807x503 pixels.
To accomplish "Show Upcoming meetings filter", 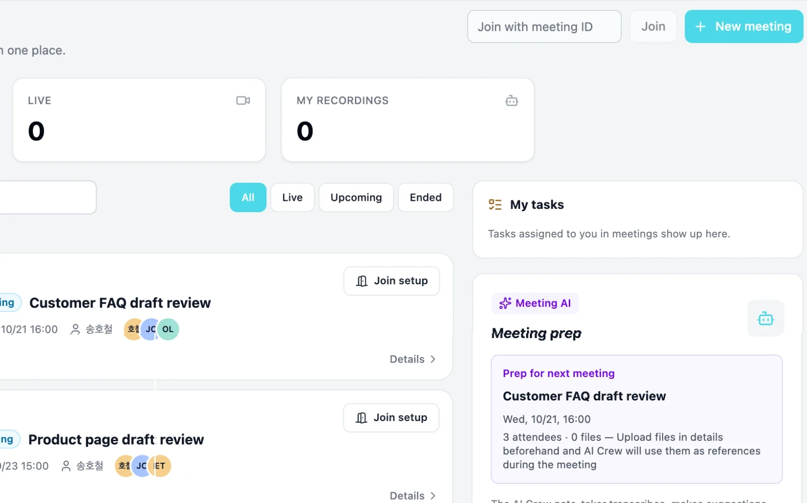I will (356, 198).
